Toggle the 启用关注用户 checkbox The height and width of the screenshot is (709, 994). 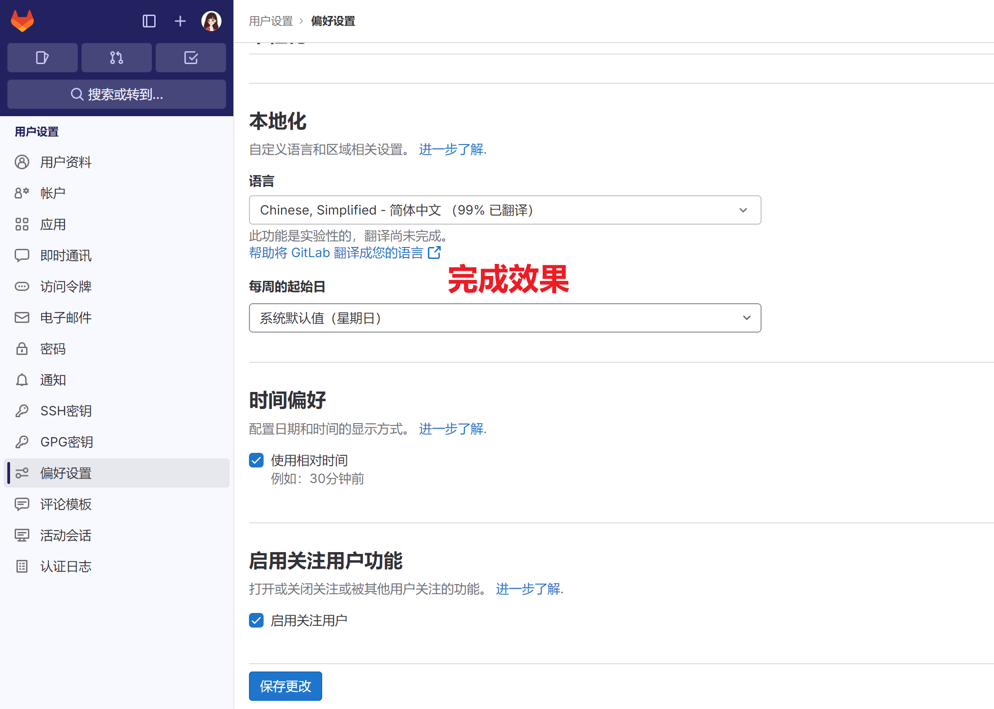(x=256, y=620)
